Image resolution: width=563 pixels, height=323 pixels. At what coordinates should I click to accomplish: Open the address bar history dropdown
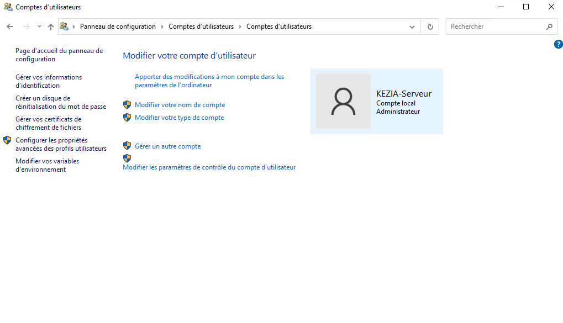pos(412,27)
